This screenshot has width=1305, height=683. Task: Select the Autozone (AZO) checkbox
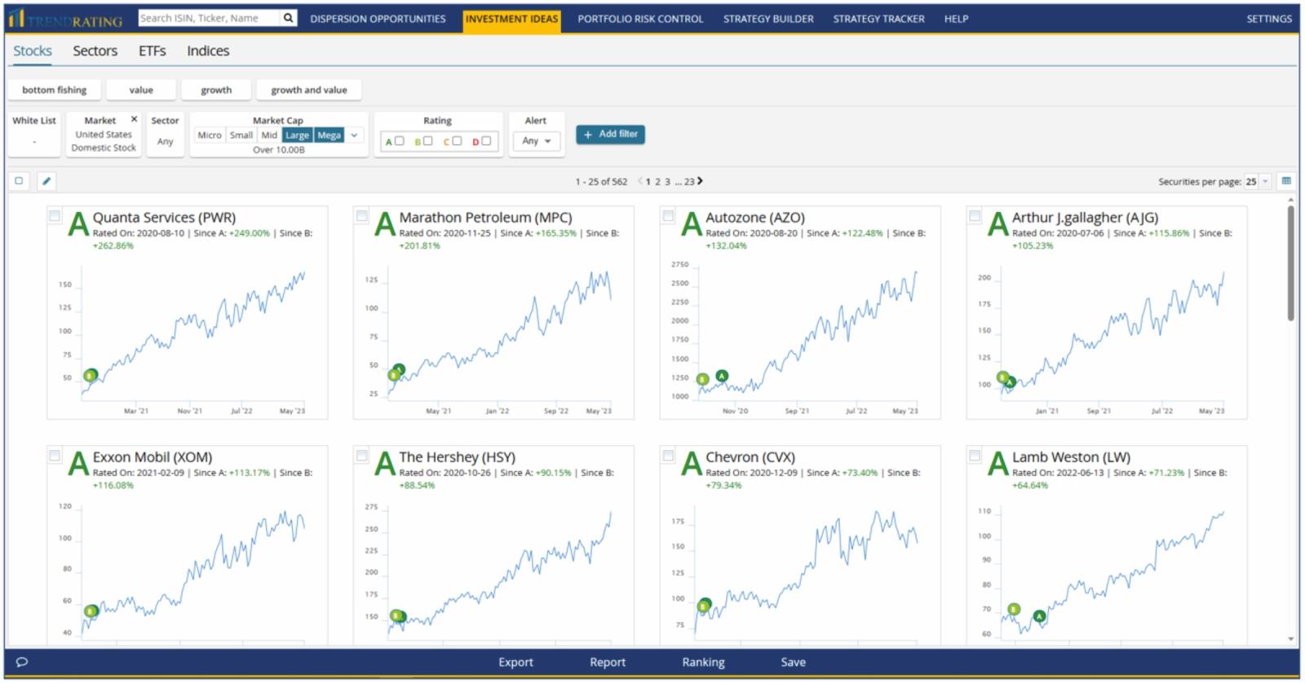668,215
